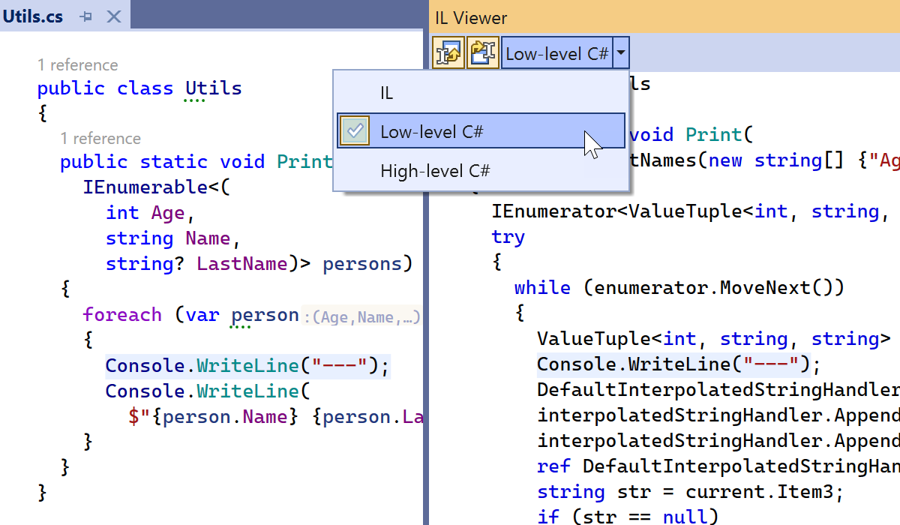Click the pin icon on Utils.cs tab
This screenshot has width=900, height=525.
(x=86, y=16)
